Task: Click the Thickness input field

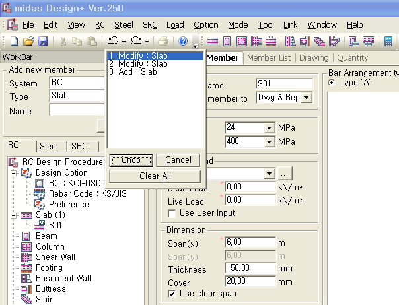Action: click(x=250, y=268)
